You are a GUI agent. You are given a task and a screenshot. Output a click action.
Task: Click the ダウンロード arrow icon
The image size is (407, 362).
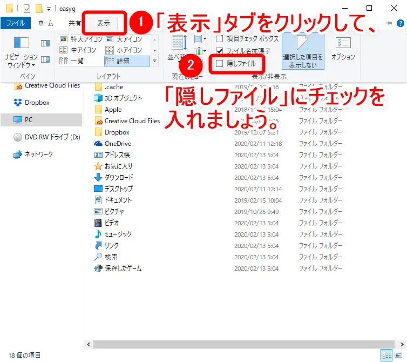click(98, 177)
